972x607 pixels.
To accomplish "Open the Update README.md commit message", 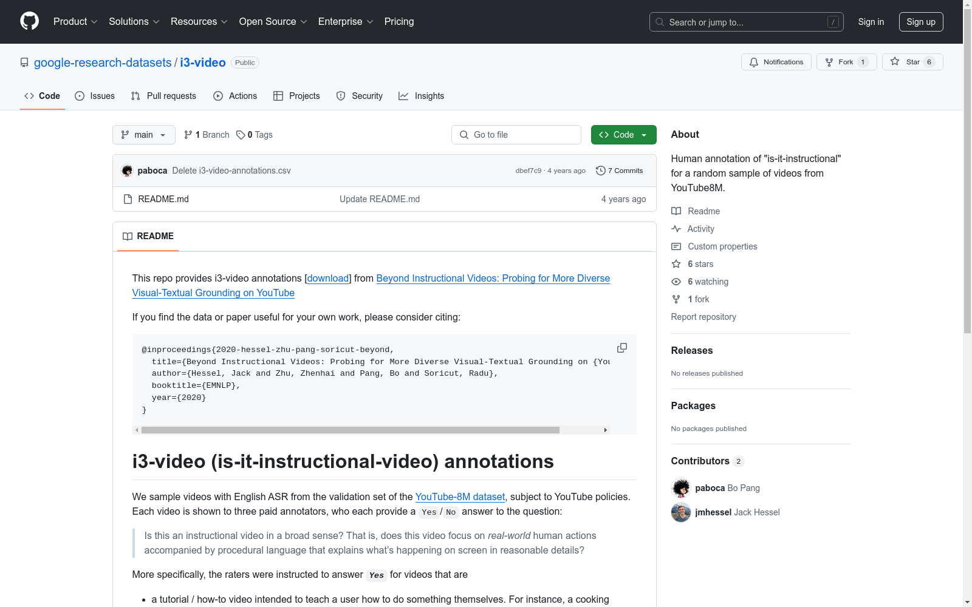I will 380,199.
